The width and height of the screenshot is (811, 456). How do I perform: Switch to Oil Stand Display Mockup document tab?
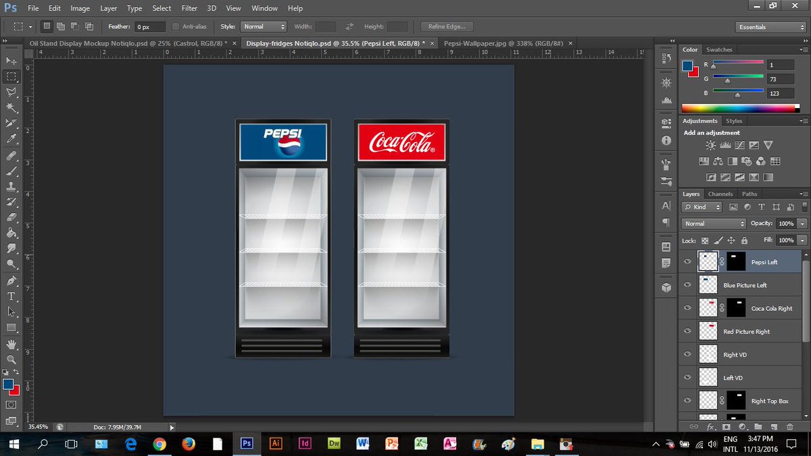(x=127, y=43)
